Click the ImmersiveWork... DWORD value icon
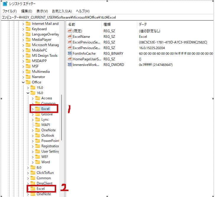This screenshot has width=215, height=197. 70,64
